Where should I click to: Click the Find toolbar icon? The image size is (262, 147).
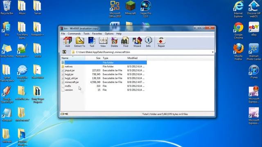[x=126, y=42]
